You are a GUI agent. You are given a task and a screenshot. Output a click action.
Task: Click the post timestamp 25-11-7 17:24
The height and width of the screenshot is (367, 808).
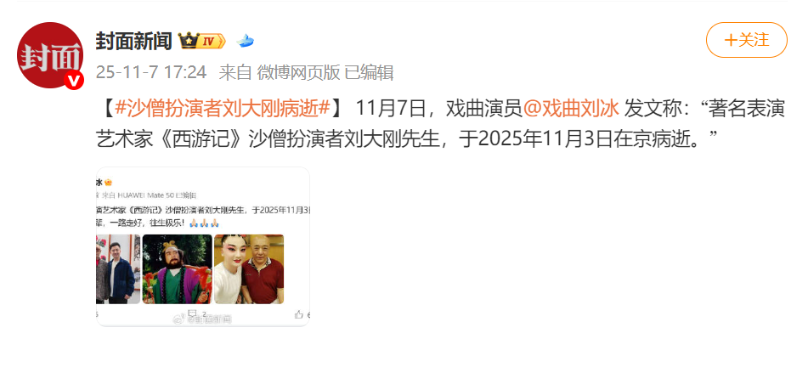click(x=151, y=72)
